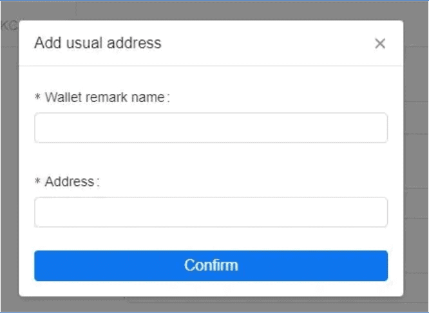Click the "Wallet remark name" label
The height and width of the screenshot is (315, 429).
click(106, 98)
